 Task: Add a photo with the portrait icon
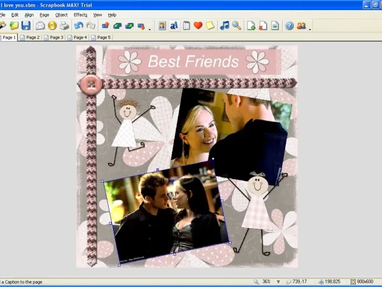[x=162, y=26]
